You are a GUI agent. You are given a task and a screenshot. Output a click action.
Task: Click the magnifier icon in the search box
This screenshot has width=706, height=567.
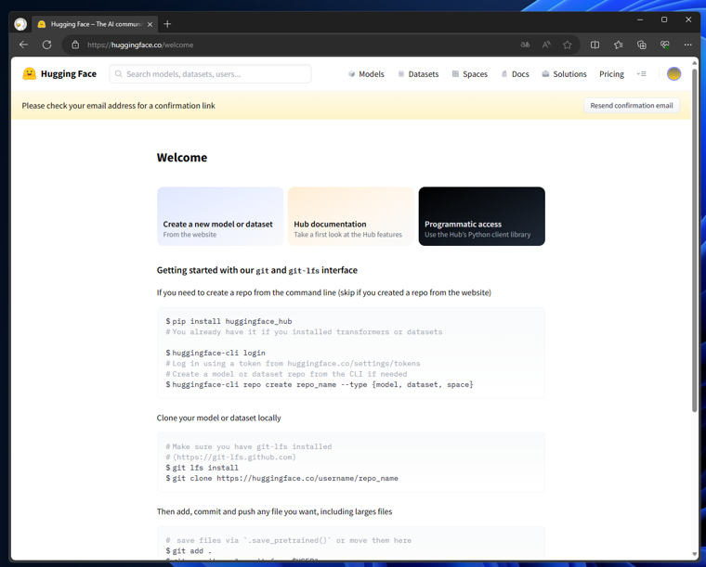pos(118,73)
